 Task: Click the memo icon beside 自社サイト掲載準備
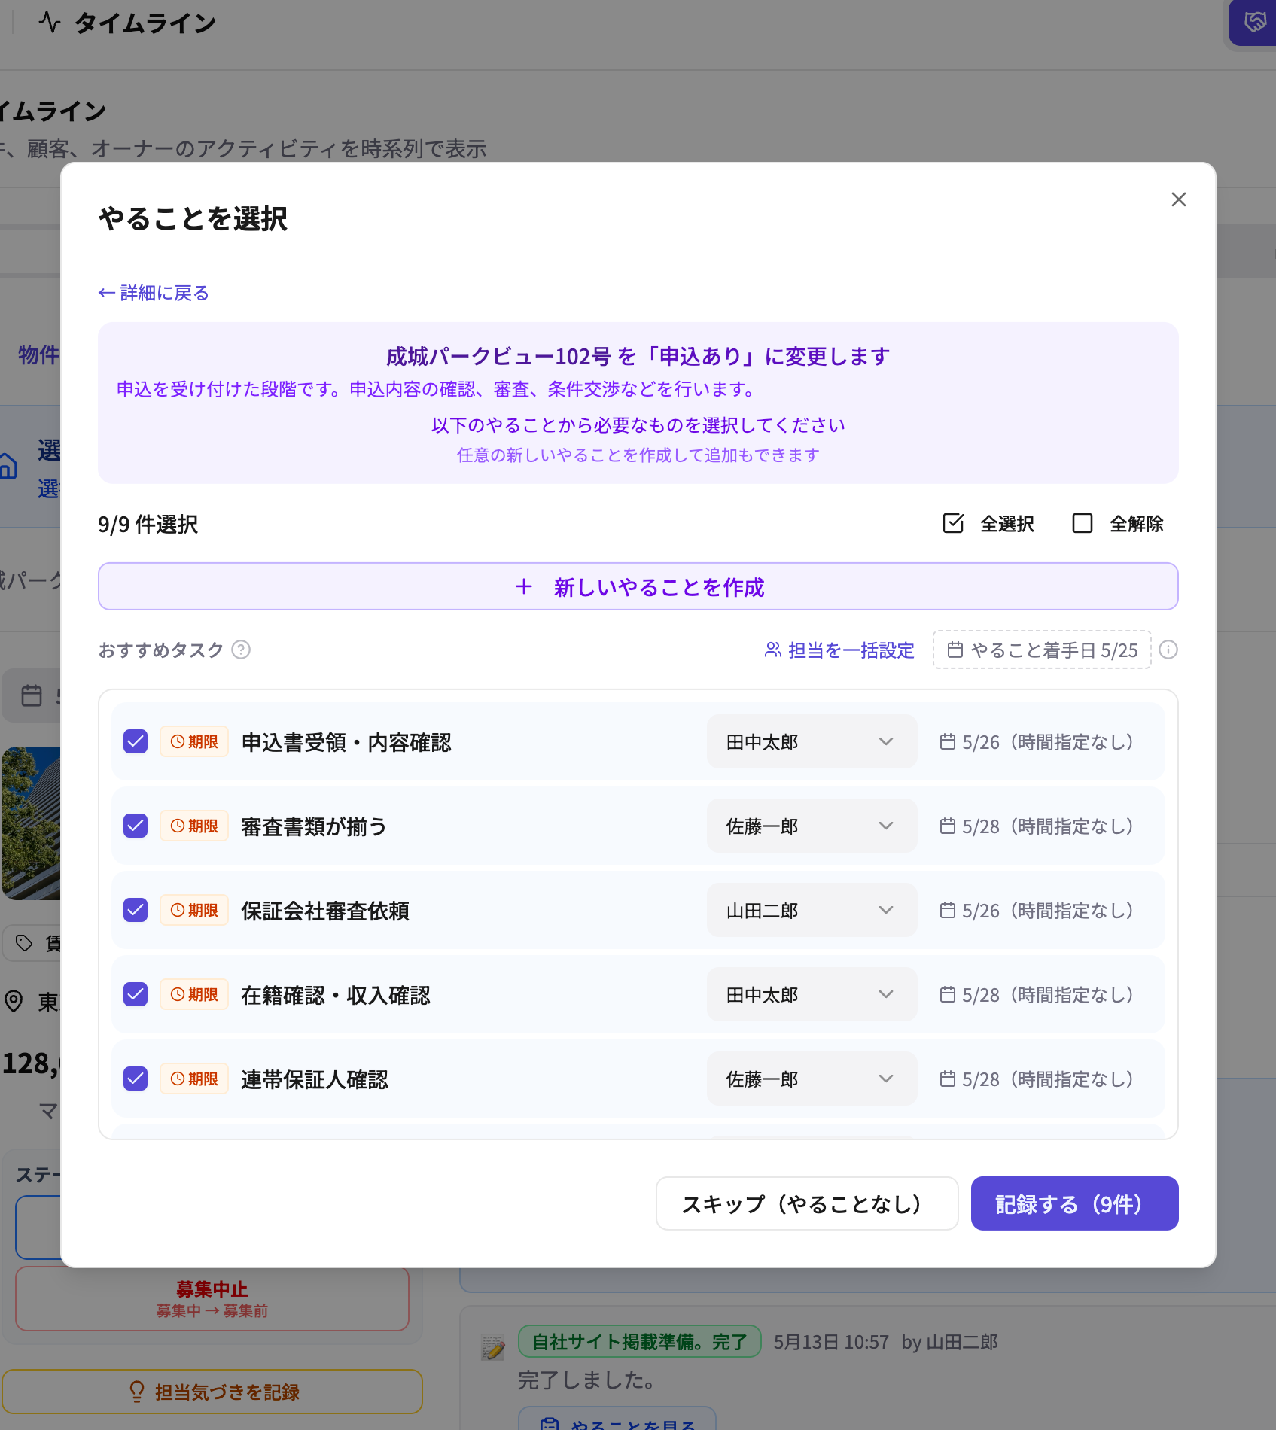pos(493,1347)
